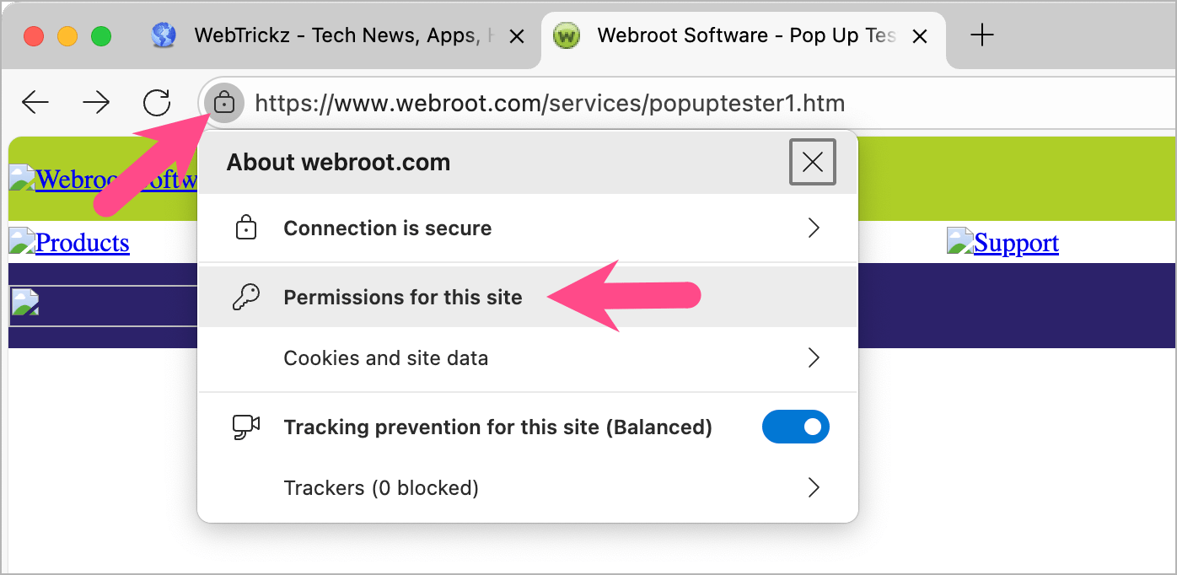Expand Trackers blocked list chevron
The width and height of the screenshot is (1177, 575).
coord(814,488)
